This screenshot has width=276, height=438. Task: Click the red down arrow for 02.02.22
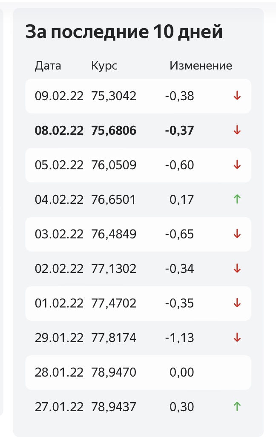tap(237, 269)
